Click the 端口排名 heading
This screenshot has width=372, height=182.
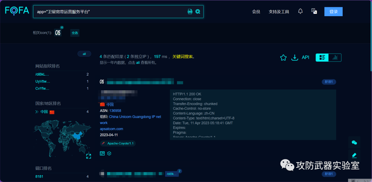(x=43, y=168)
